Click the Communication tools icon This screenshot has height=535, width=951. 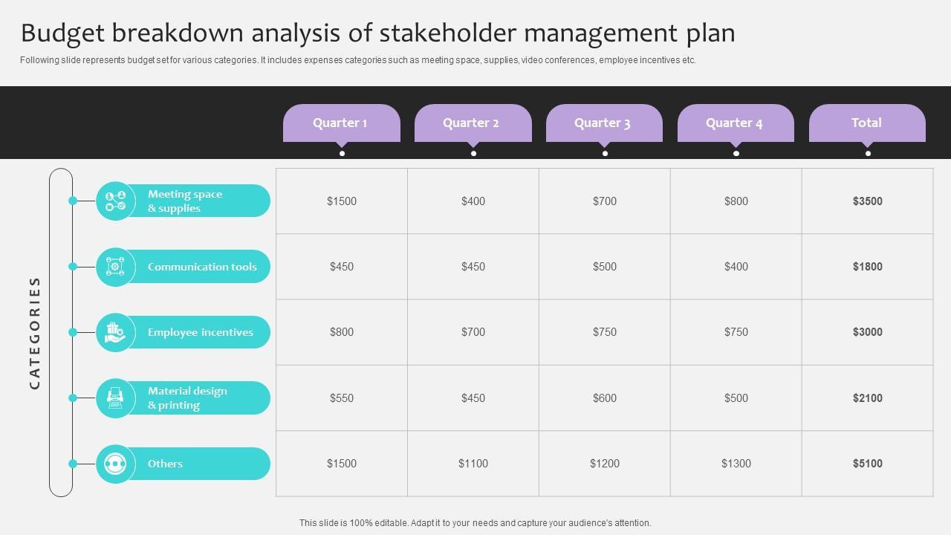click(x=115, y=267)
